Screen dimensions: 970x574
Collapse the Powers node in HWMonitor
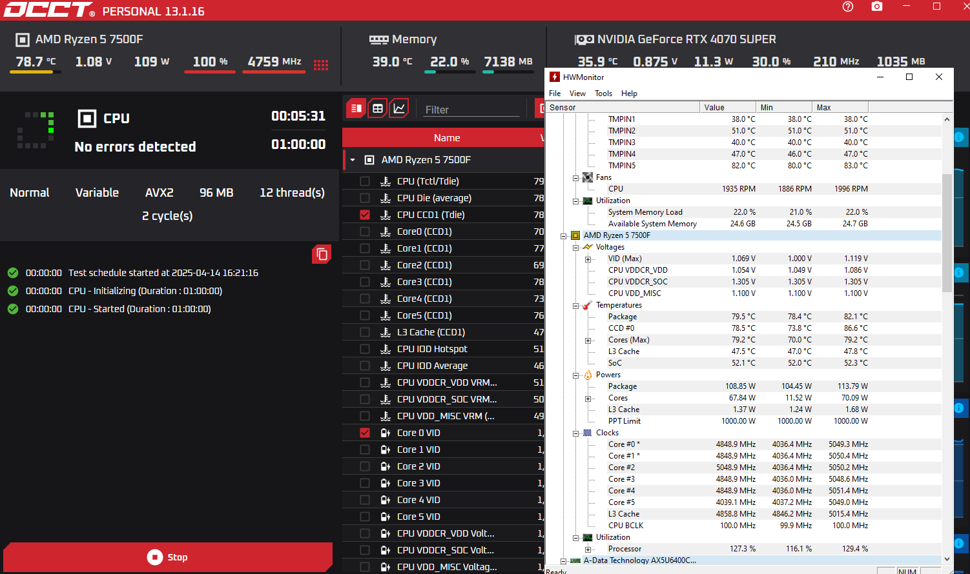click(575, 375)
